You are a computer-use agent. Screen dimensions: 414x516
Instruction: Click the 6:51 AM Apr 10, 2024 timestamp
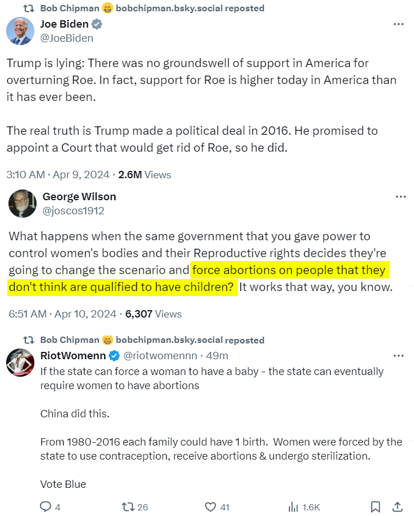(63, 314)
